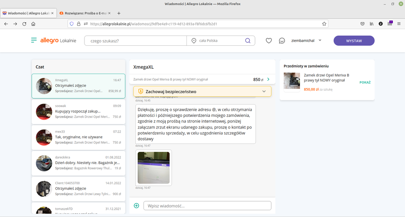Expand the Zachowaj bezpieczeństwo banner
405x217 pixels.
(264, 91)
